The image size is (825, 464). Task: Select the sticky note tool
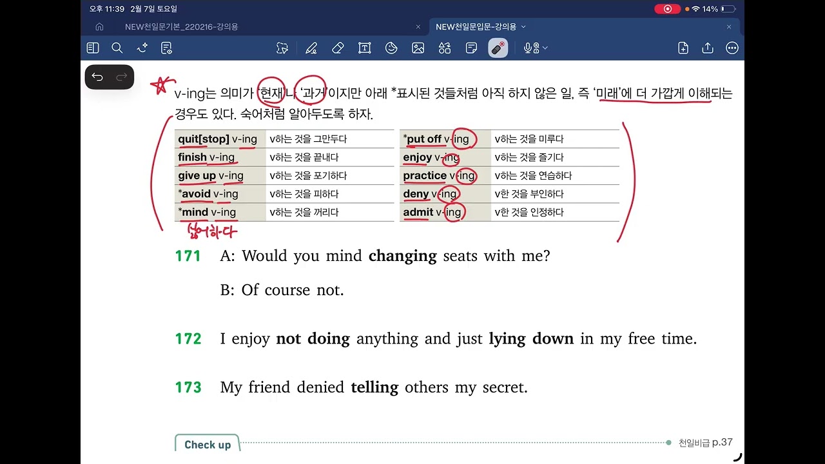click(x=471, y=48)
